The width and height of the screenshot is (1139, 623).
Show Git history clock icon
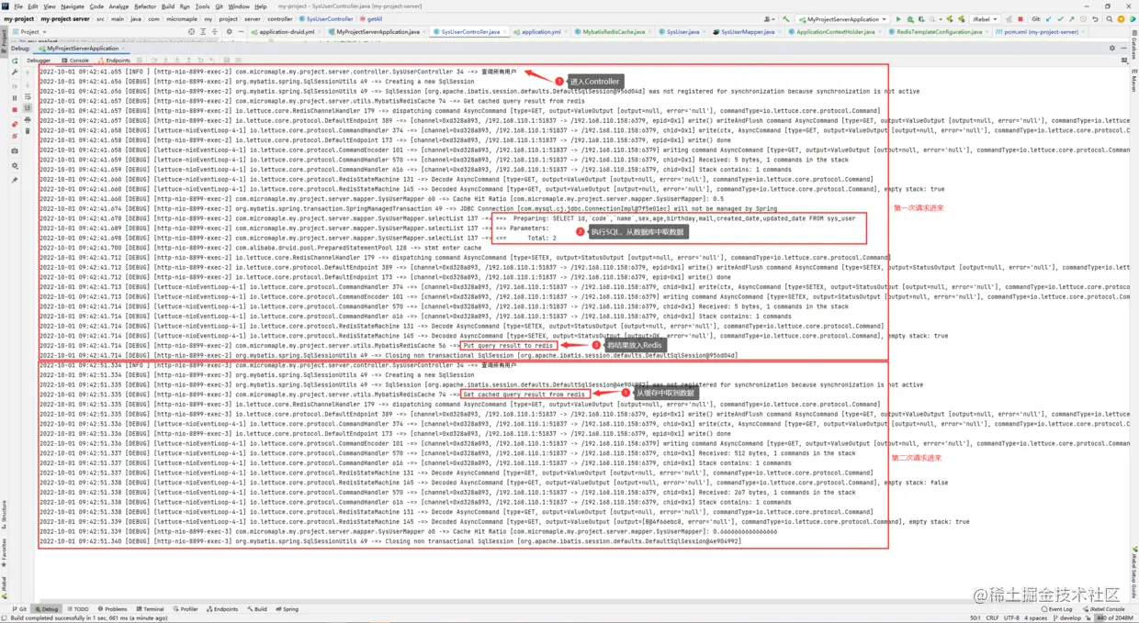pos(1083,18)
